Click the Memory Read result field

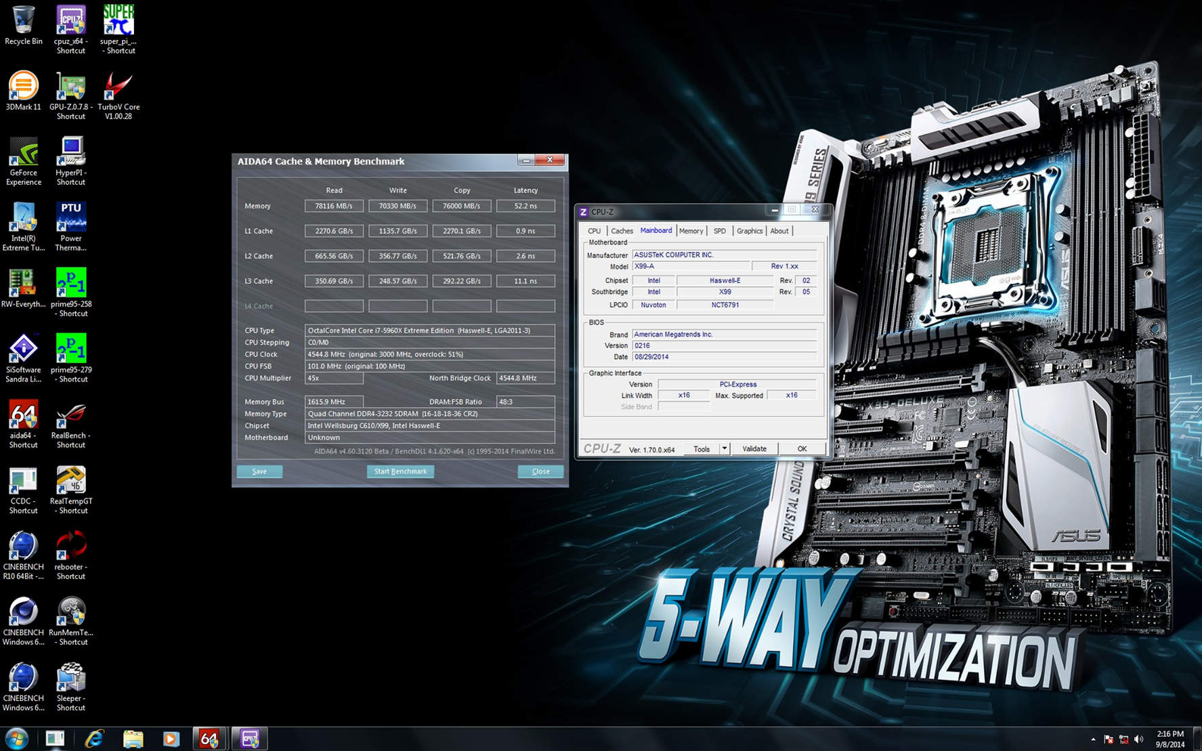(x=334, y=206)
